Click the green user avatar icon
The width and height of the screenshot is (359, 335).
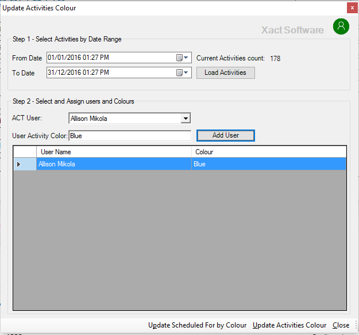(x=341, y=26)
